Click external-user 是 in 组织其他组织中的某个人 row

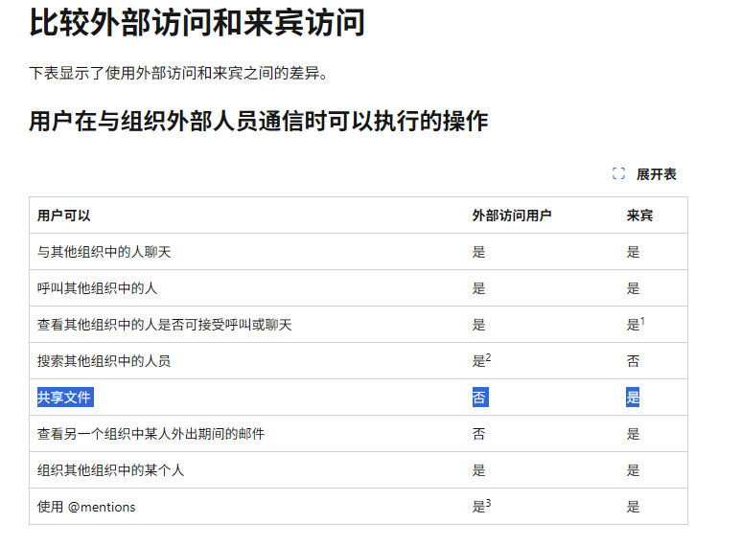(478, 470)
